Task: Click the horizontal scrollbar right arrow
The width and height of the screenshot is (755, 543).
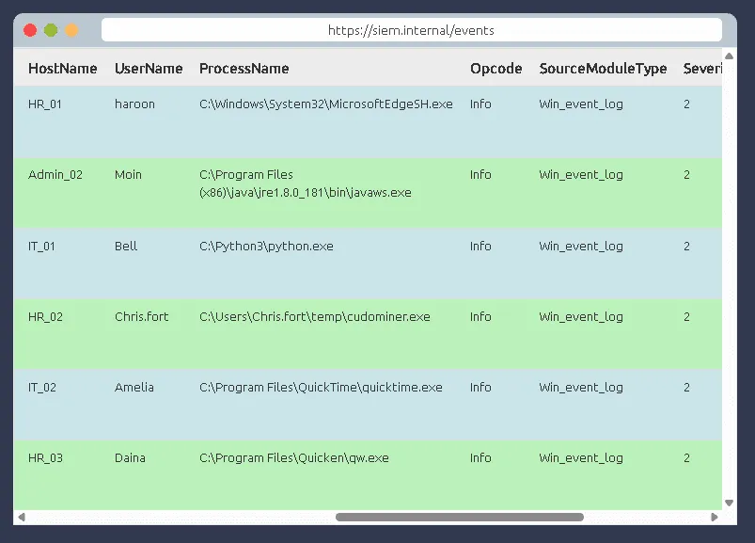Action: point(715,517)
